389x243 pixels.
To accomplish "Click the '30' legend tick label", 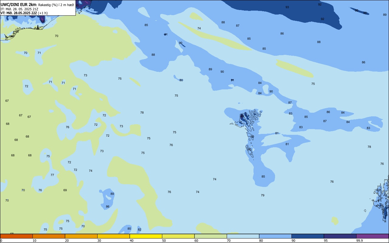I will click(99, 241).
